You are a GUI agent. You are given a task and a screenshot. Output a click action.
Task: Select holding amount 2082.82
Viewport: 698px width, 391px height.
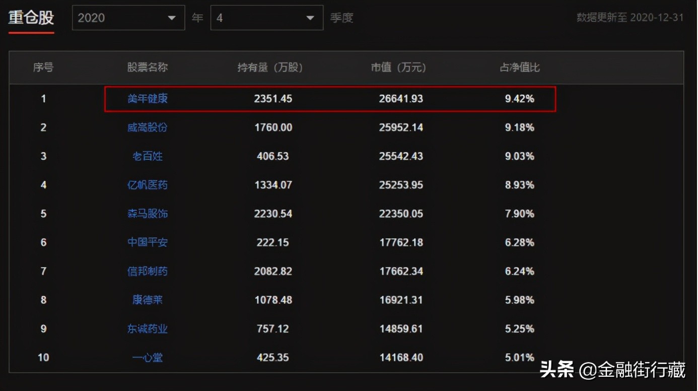coord(273,272)
